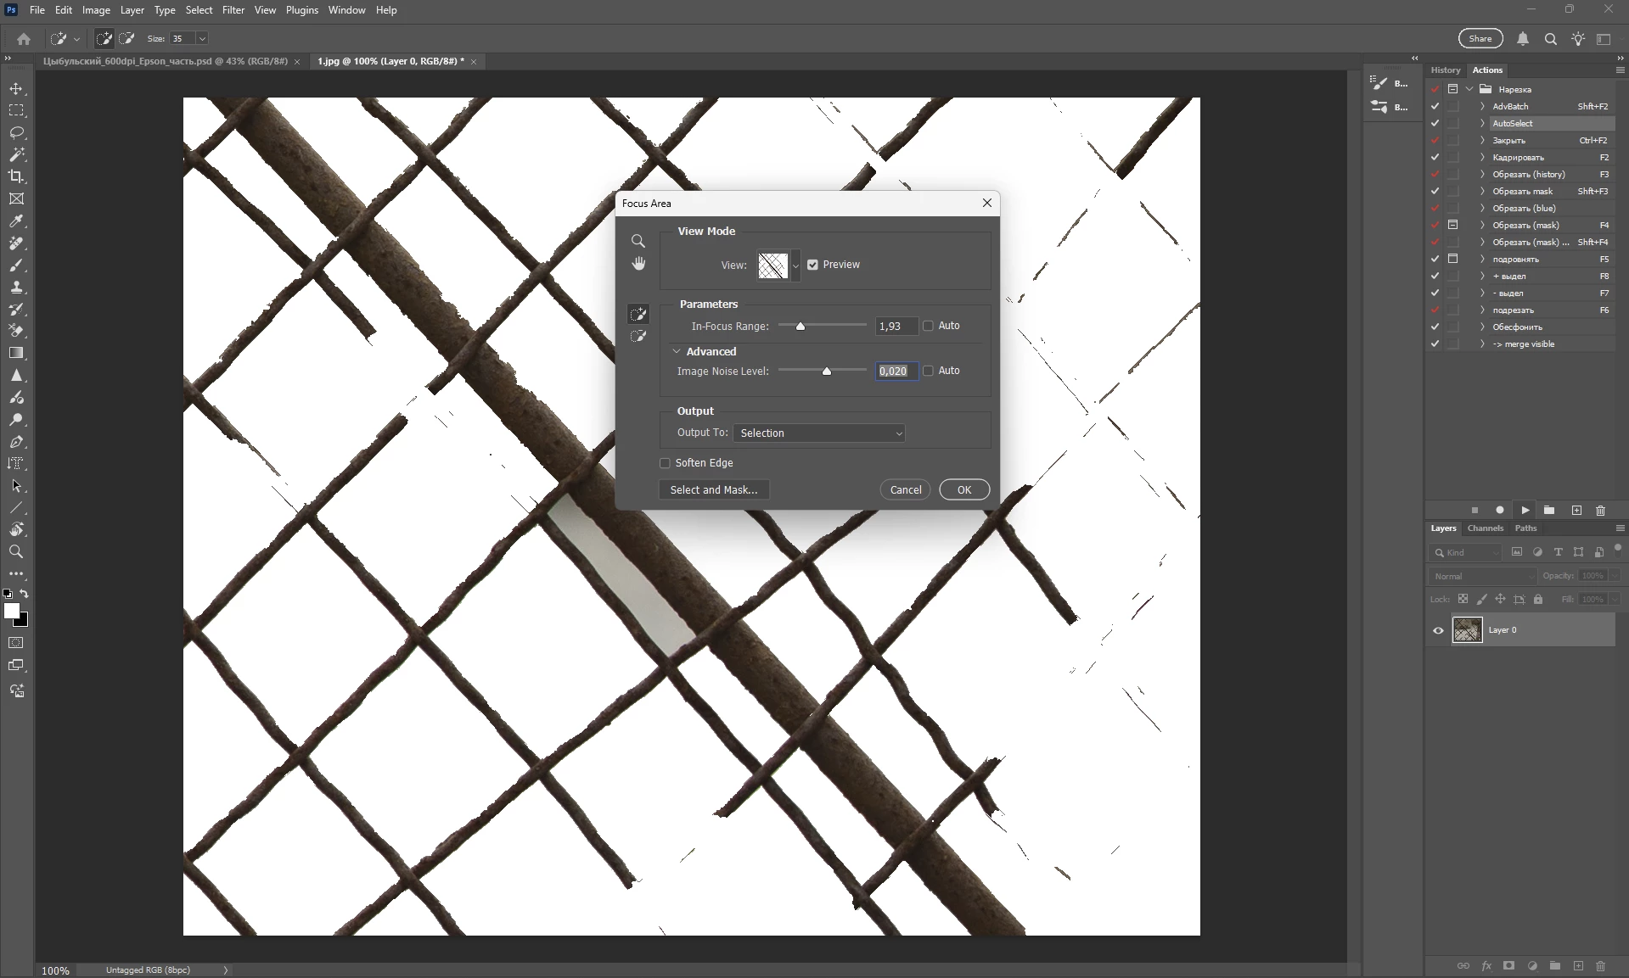Click the Add layer mask icon
The width and height of the screenshot is (1629, 978).
[x=1508, y=966]
